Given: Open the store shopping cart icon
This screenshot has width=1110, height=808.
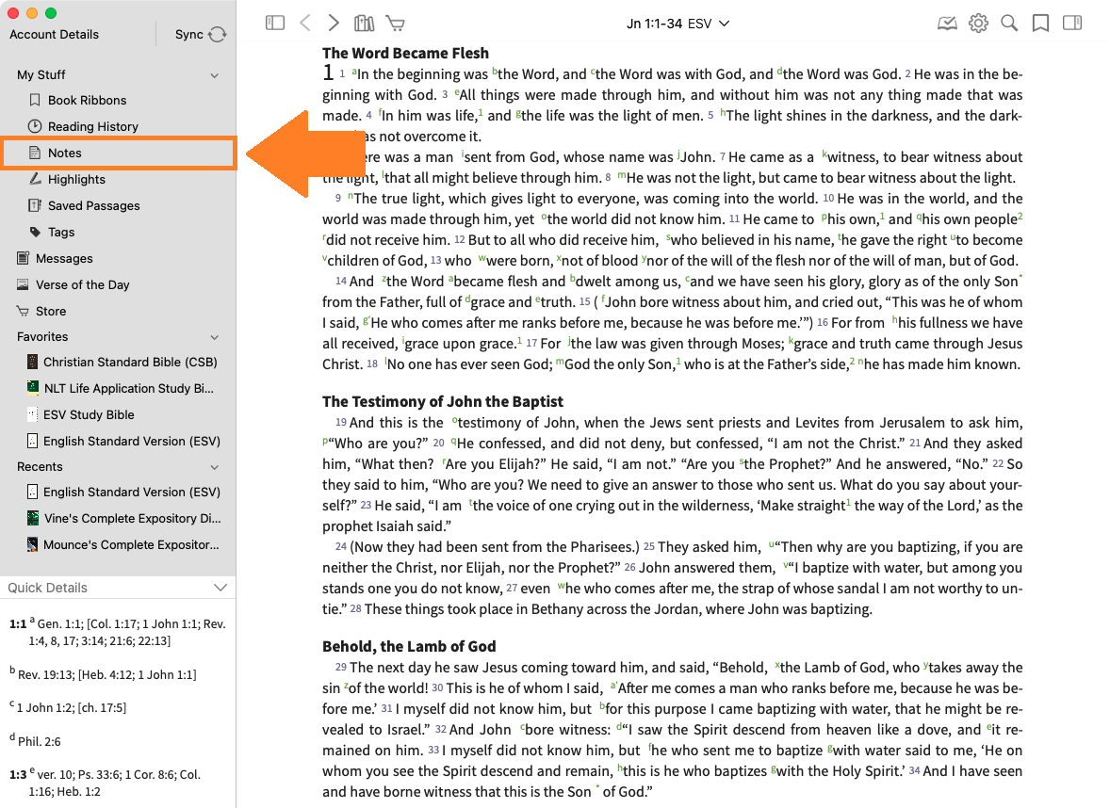Looking at the screenshot, I should pos(395,23).
